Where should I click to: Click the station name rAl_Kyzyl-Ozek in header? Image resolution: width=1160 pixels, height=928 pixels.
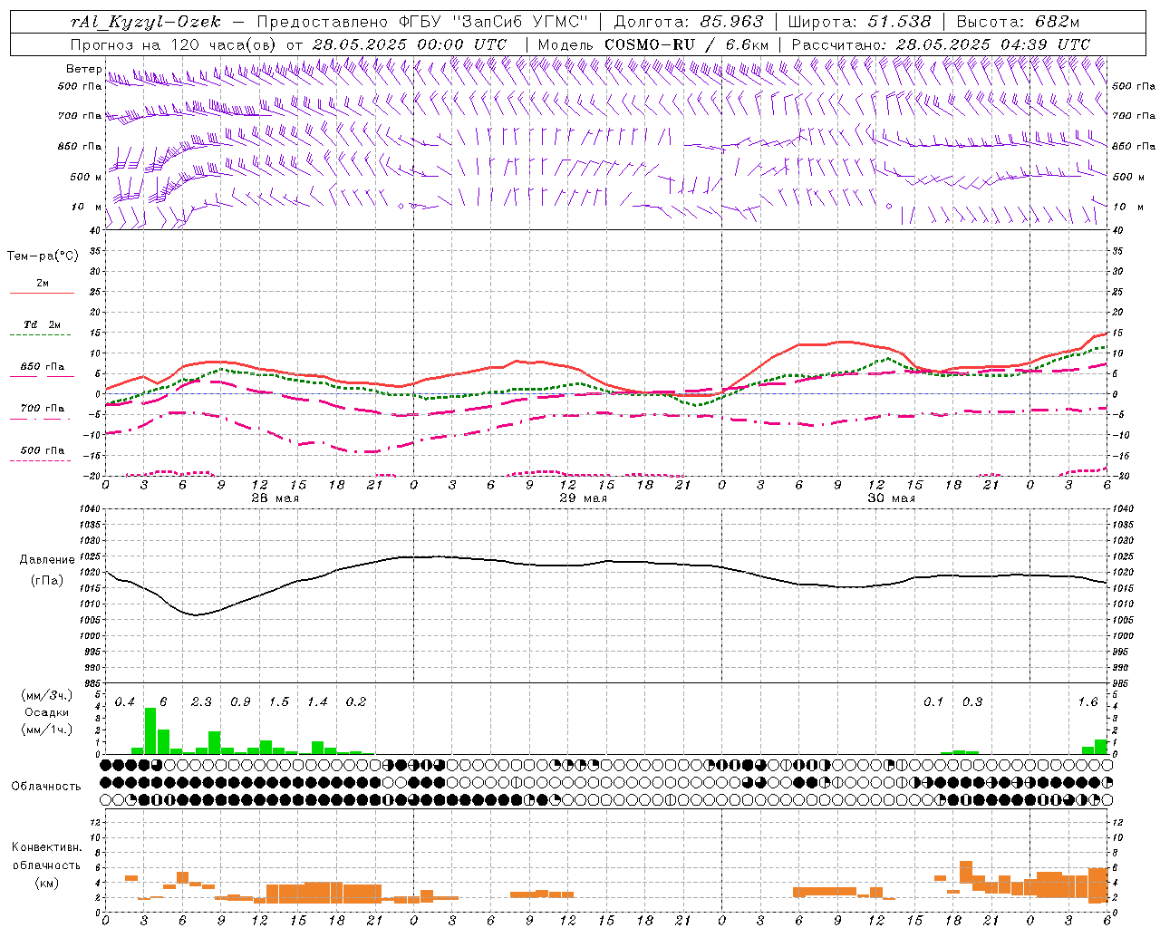145,22
